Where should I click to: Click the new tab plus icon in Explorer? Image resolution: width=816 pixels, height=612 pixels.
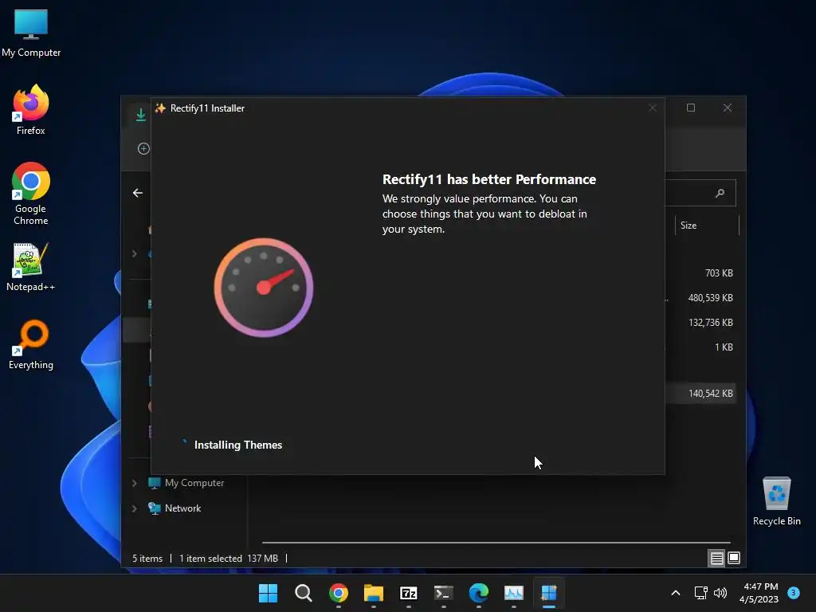tap(143, 148)
